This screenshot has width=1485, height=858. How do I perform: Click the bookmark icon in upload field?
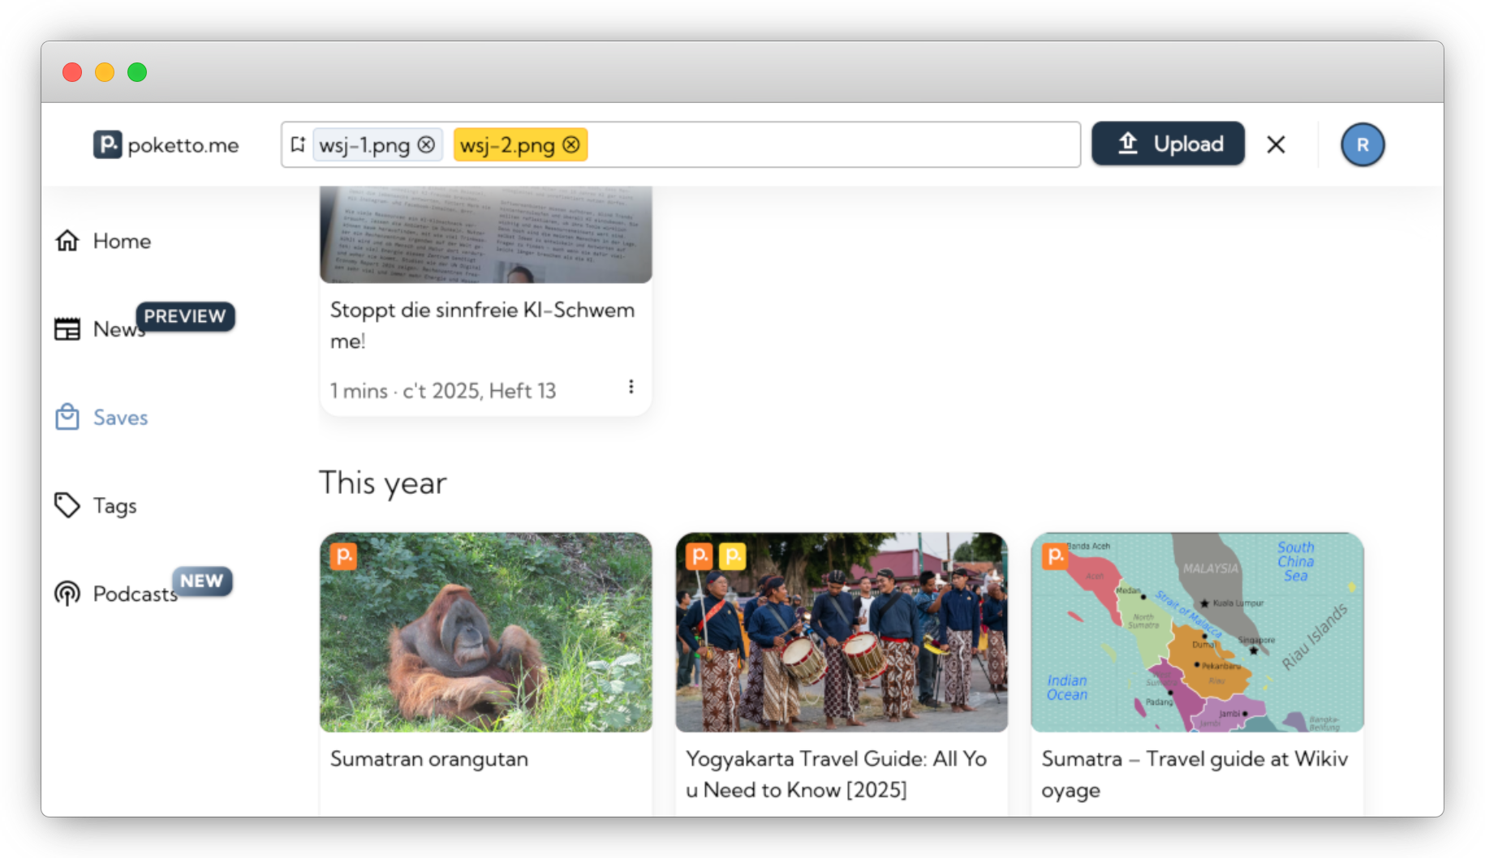[298, 144]
